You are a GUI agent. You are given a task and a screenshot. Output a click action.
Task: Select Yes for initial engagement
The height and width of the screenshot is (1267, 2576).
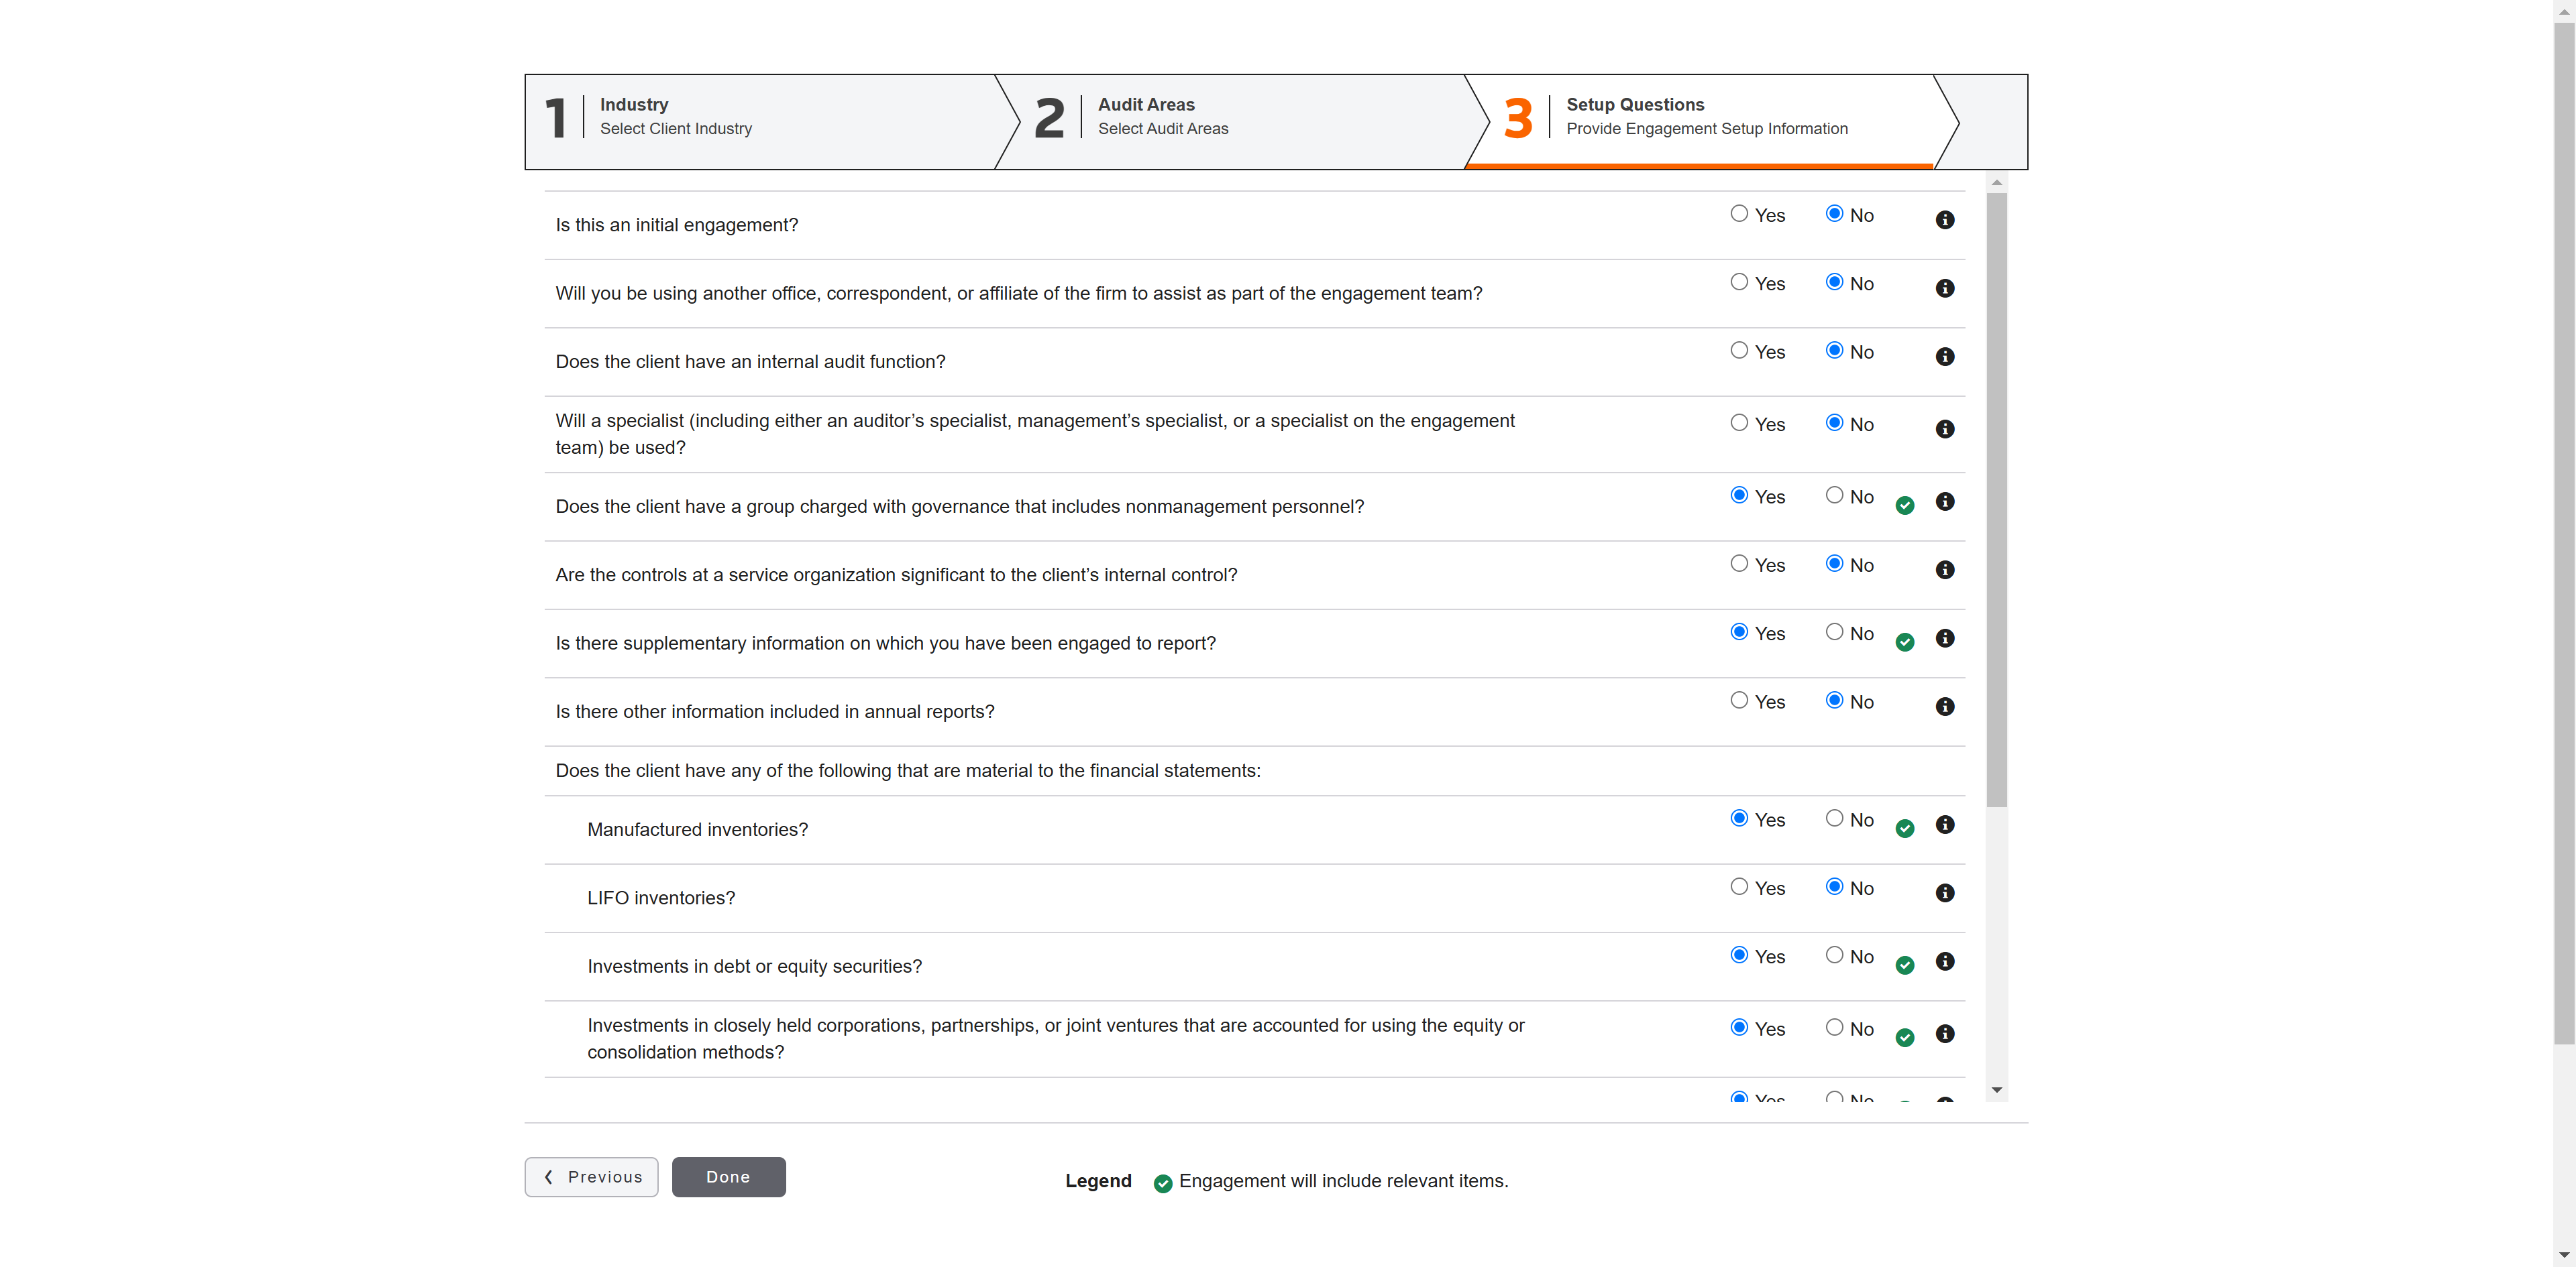click(1739, 214)
